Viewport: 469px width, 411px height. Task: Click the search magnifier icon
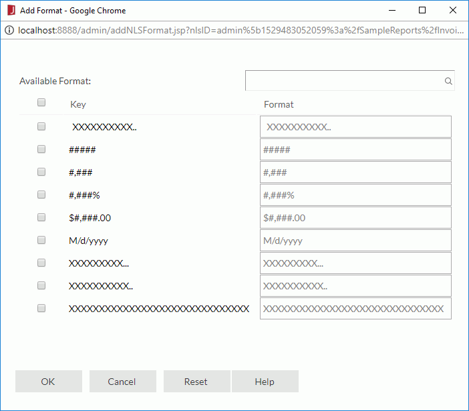[x=448, y=81]
